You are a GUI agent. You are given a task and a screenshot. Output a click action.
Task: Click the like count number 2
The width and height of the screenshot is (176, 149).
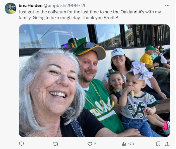click(95, 144)
